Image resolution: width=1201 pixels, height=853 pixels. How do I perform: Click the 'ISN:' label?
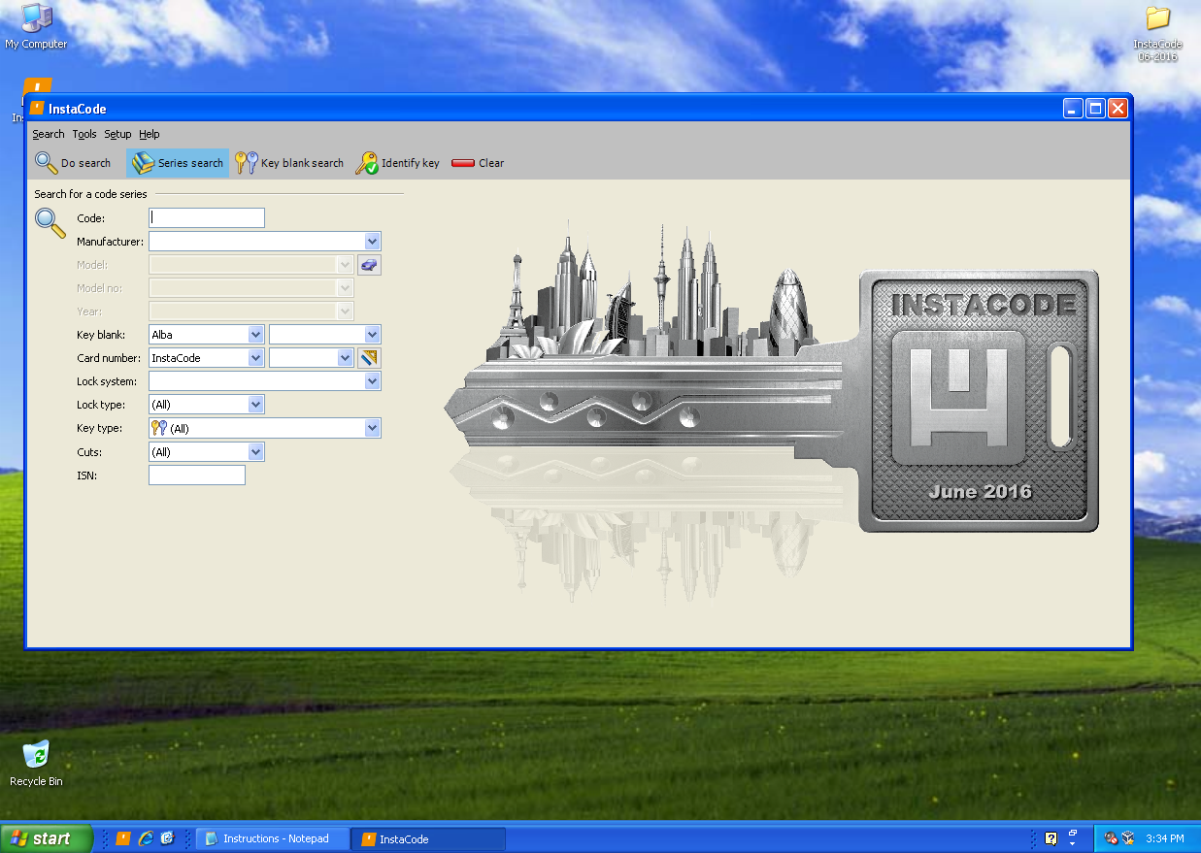[x=86, y=476]
